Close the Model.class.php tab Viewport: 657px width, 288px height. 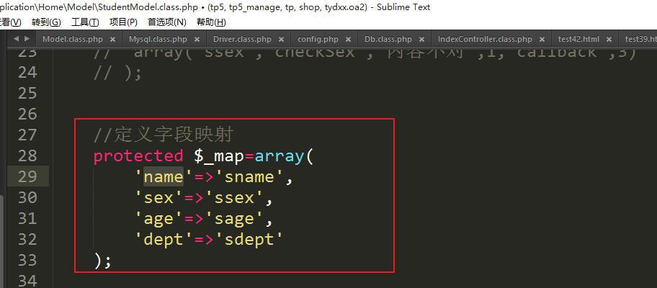coord(112,40)
